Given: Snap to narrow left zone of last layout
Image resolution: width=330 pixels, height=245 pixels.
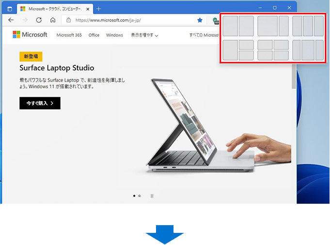Looking at the screenshot, I should tap(297, 50).
